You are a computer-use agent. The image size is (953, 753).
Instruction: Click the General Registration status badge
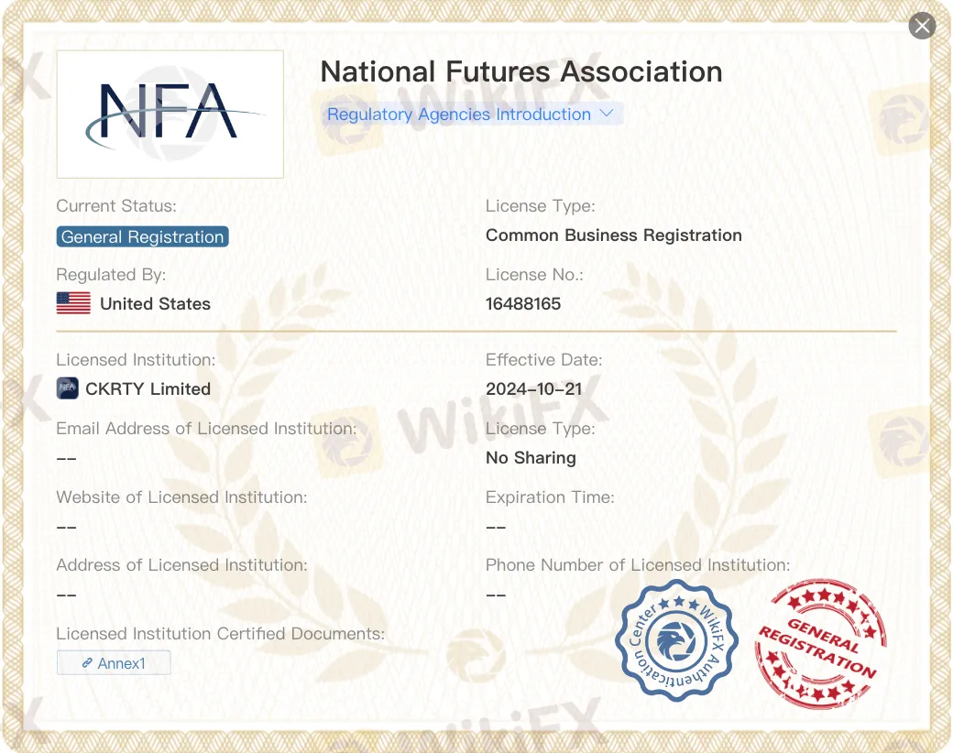[x=143, y=236]
